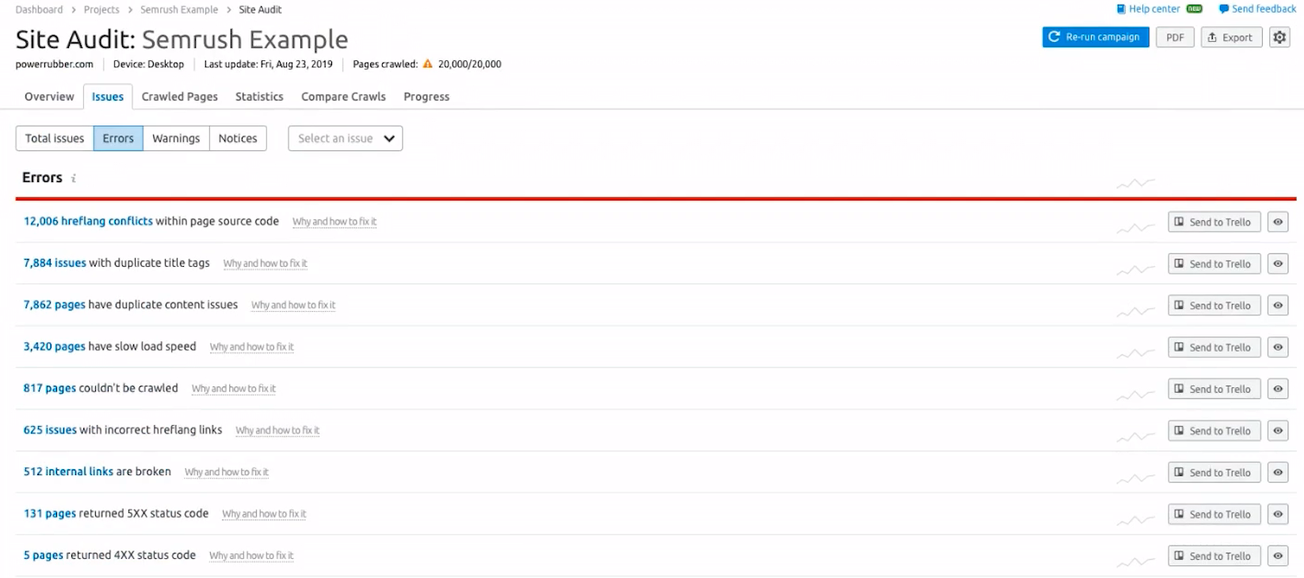Click the Errors header trend sparkline
The width and height of the screenshot is (1304, 578).
(1135, 183)
